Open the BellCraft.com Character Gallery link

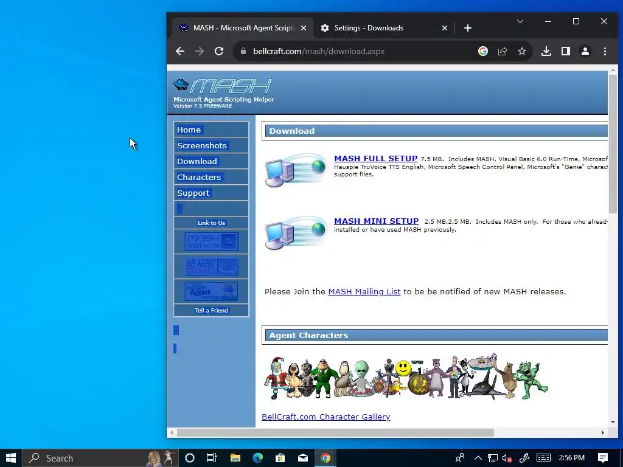point(326,417)
